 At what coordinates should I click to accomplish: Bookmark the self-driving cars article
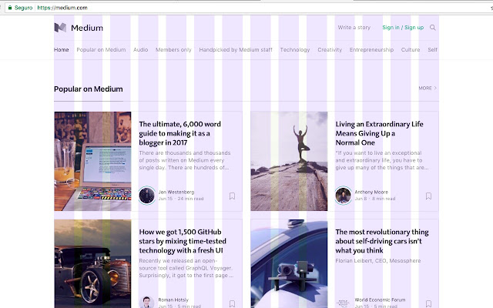(428, 304)
